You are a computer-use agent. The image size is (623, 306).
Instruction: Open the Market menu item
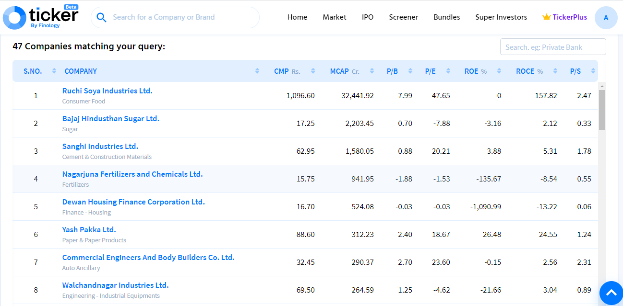click(335, 17)
